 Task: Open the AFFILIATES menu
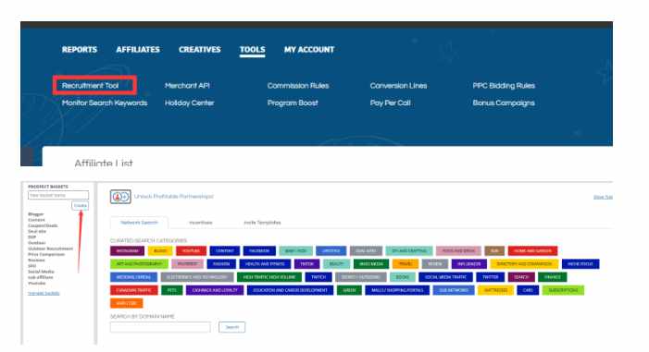click(138, 50)
